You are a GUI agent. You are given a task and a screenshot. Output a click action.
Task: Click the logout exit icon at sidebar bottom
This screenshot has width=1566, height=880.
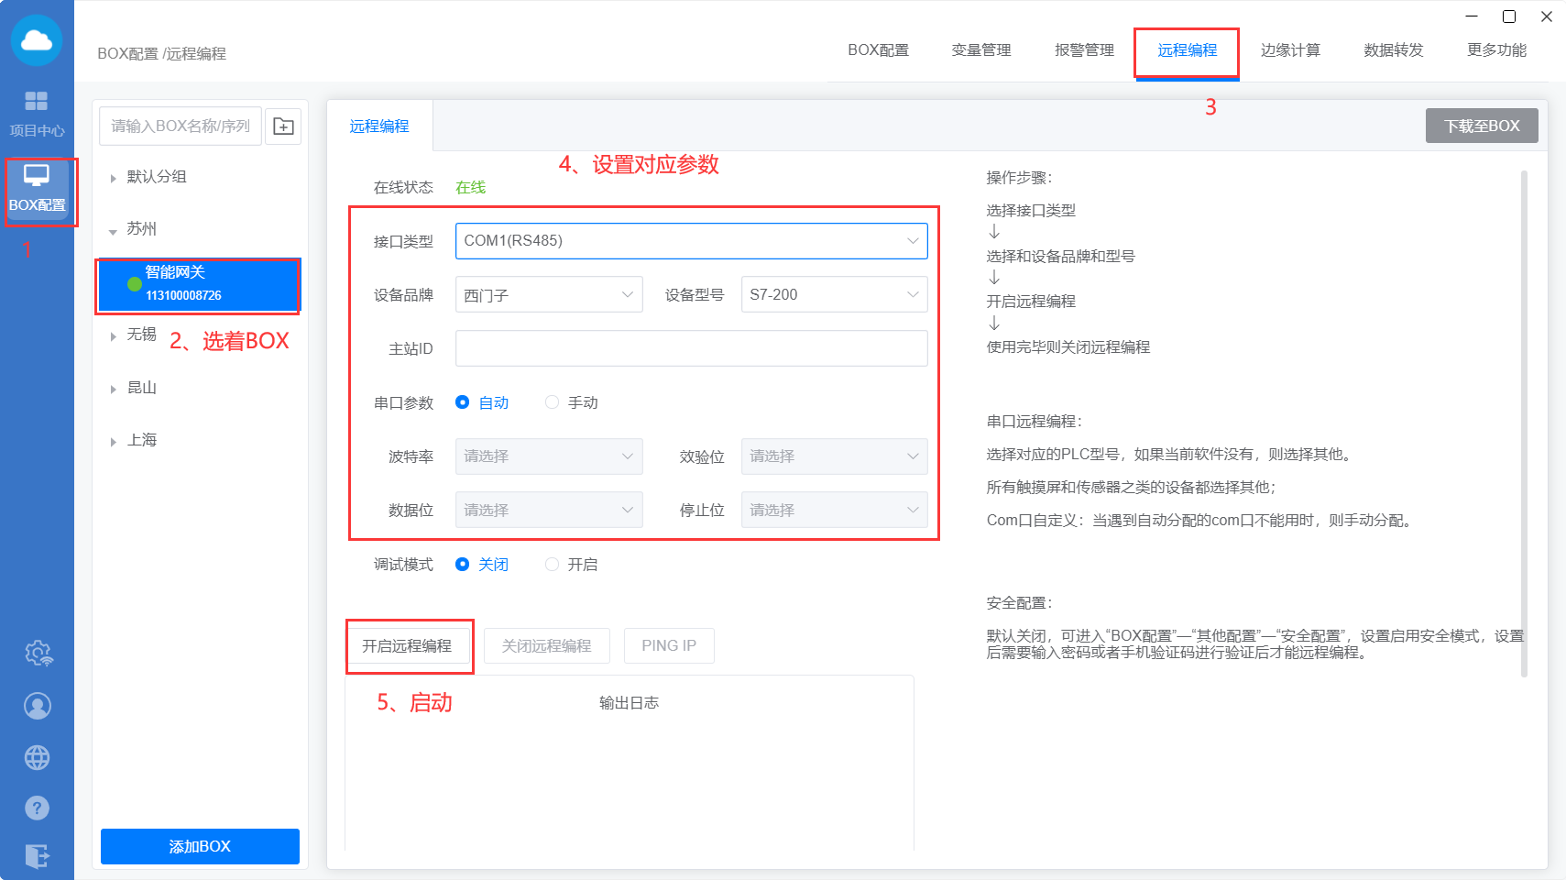tap(38, 856)
